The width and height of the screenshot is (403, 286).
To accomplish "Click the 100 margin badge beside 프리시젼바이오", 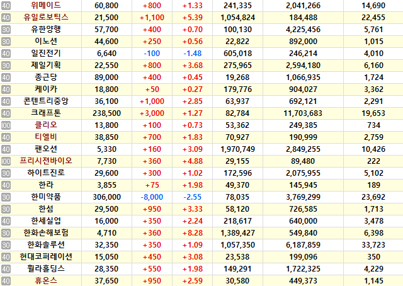I will (6, 161).
